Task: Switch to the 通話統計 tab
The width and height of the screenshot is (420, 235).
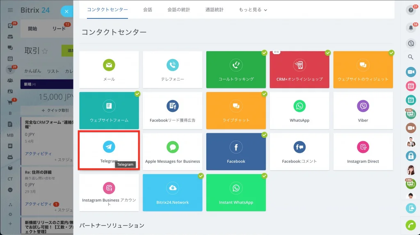Action: [214, 10]
